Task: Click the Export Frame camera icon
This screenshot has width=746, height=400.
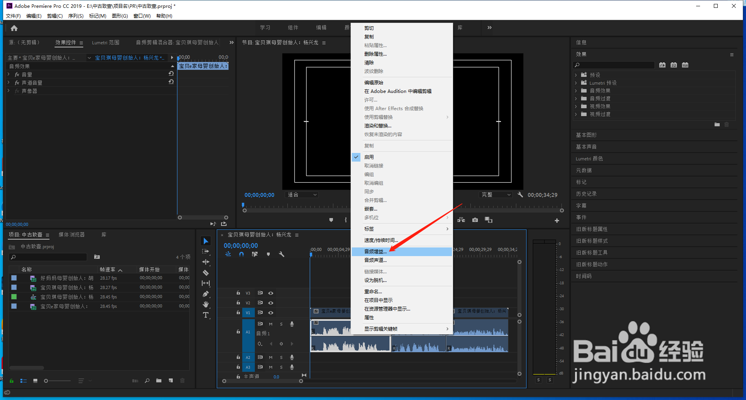Action: (x=475, y=220)
